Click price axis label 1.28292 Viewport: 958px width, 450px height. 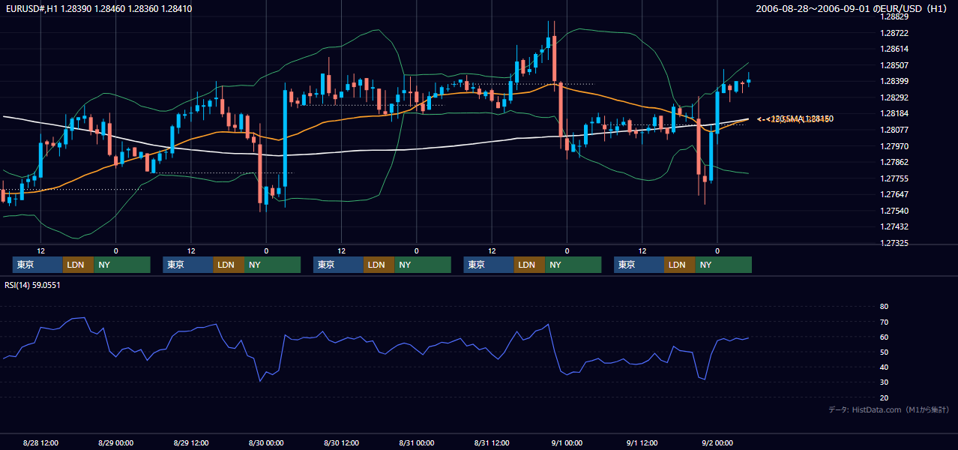pyautogui.click(x=894, y=97)
